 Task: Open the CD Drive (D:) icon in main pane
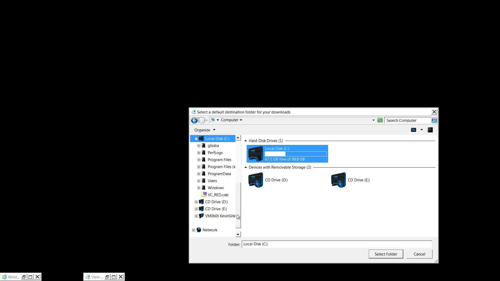tap(256, 180)
